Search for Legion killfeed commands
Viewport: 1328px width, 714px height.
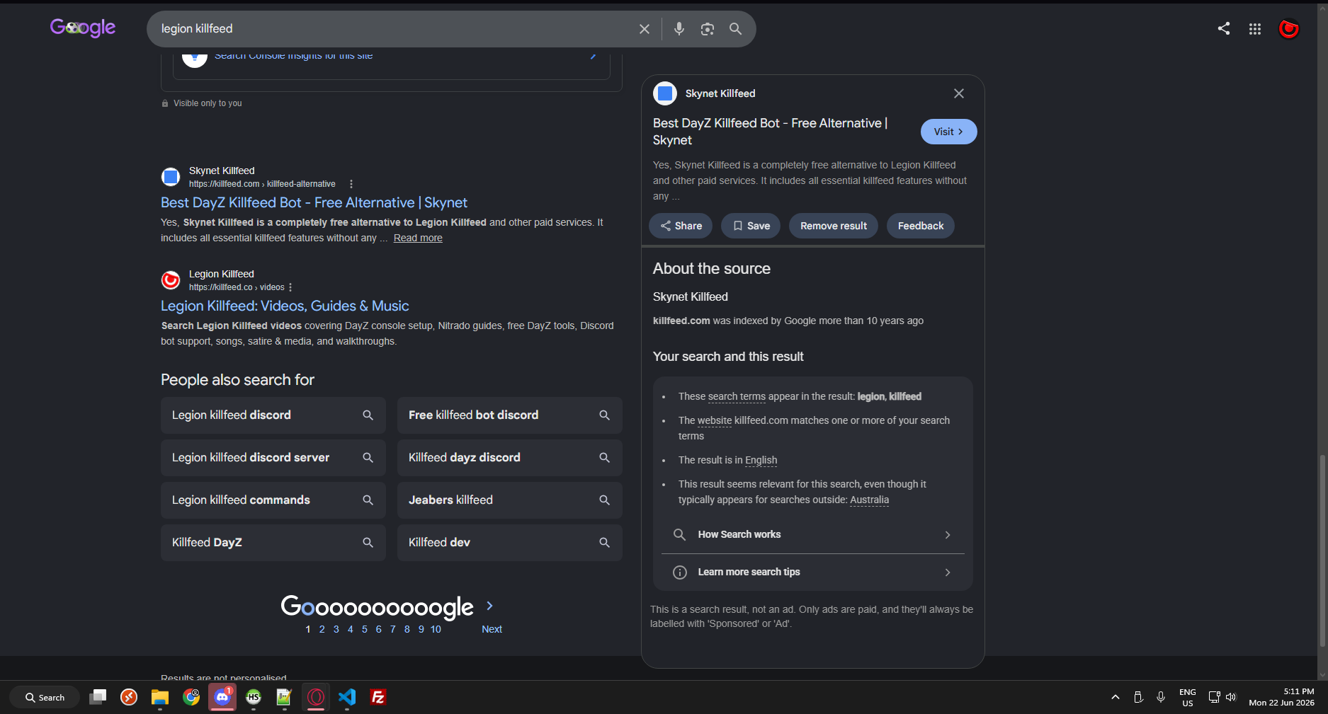(x=273, y=500)
